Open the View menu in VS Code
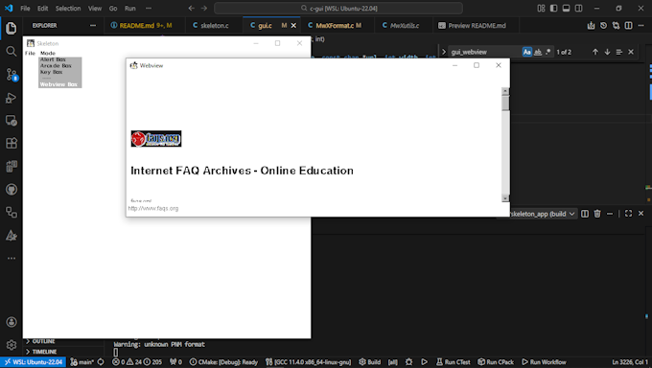 click(x=94, y=9)
